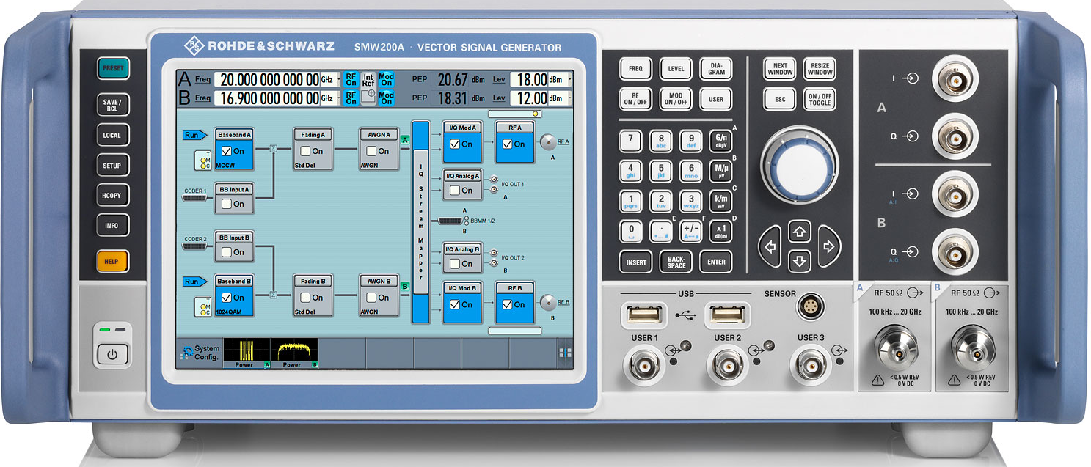The width and height of the screenshot is (1091, 467).
Task: Uncheck the I/Q Mod A On checkbox
Action: pyautogui.click(x=454, y=144)
